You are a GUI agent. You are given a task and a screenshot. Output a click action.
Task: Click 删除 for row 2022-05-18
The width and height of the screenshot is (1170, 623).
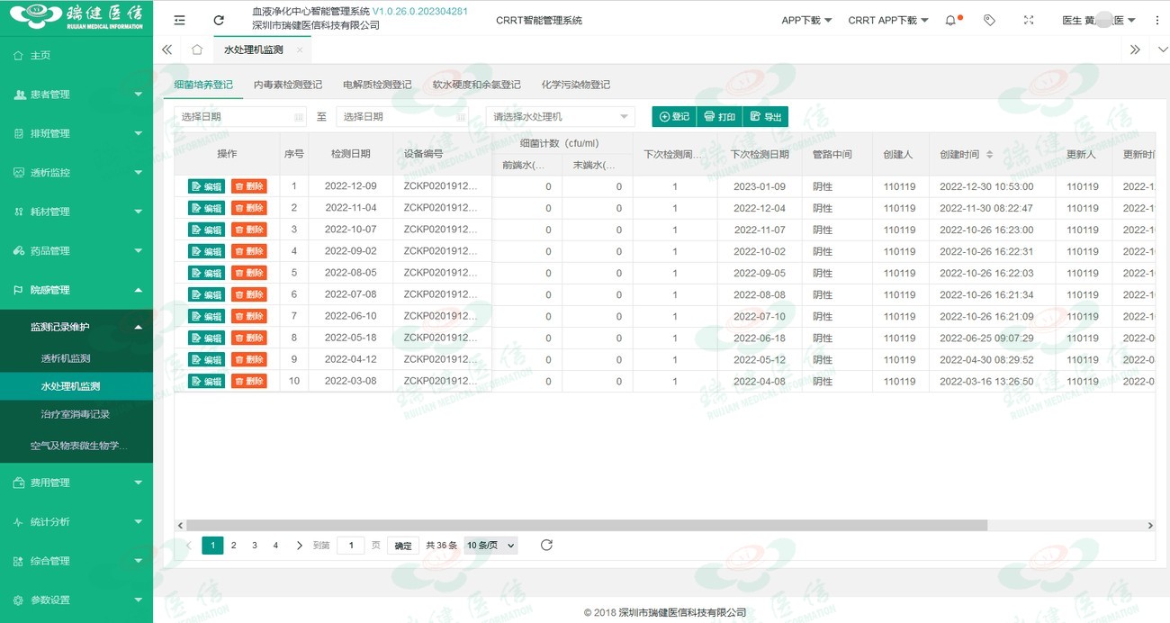[249, 338]
